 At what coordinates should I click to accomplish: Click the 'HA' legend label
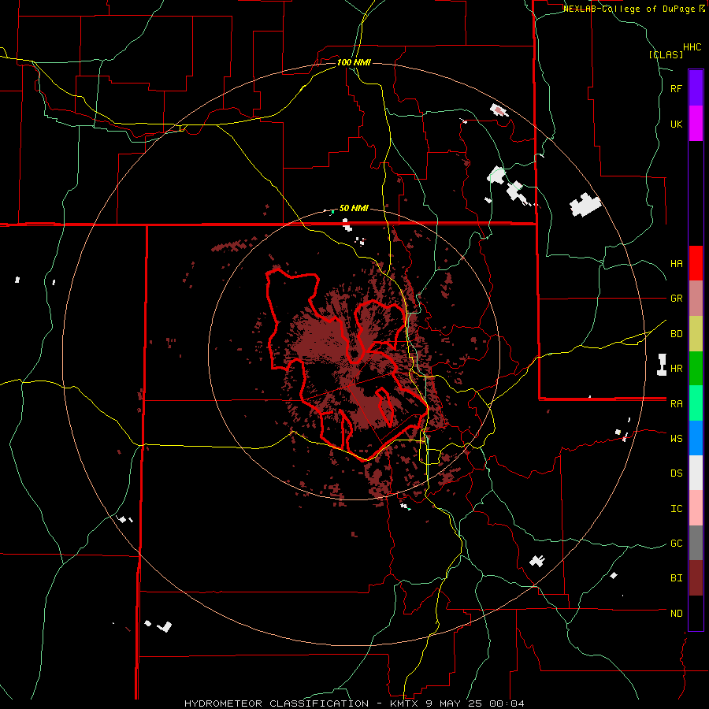[676, 263]
